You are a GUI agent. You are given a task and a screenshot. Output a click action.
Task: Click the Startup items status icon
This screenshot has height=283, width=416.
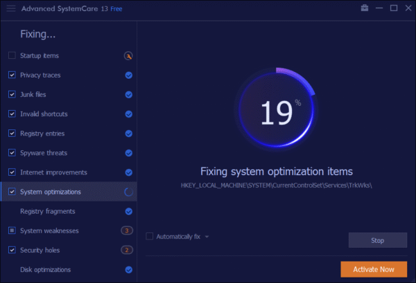coord(128,55)
